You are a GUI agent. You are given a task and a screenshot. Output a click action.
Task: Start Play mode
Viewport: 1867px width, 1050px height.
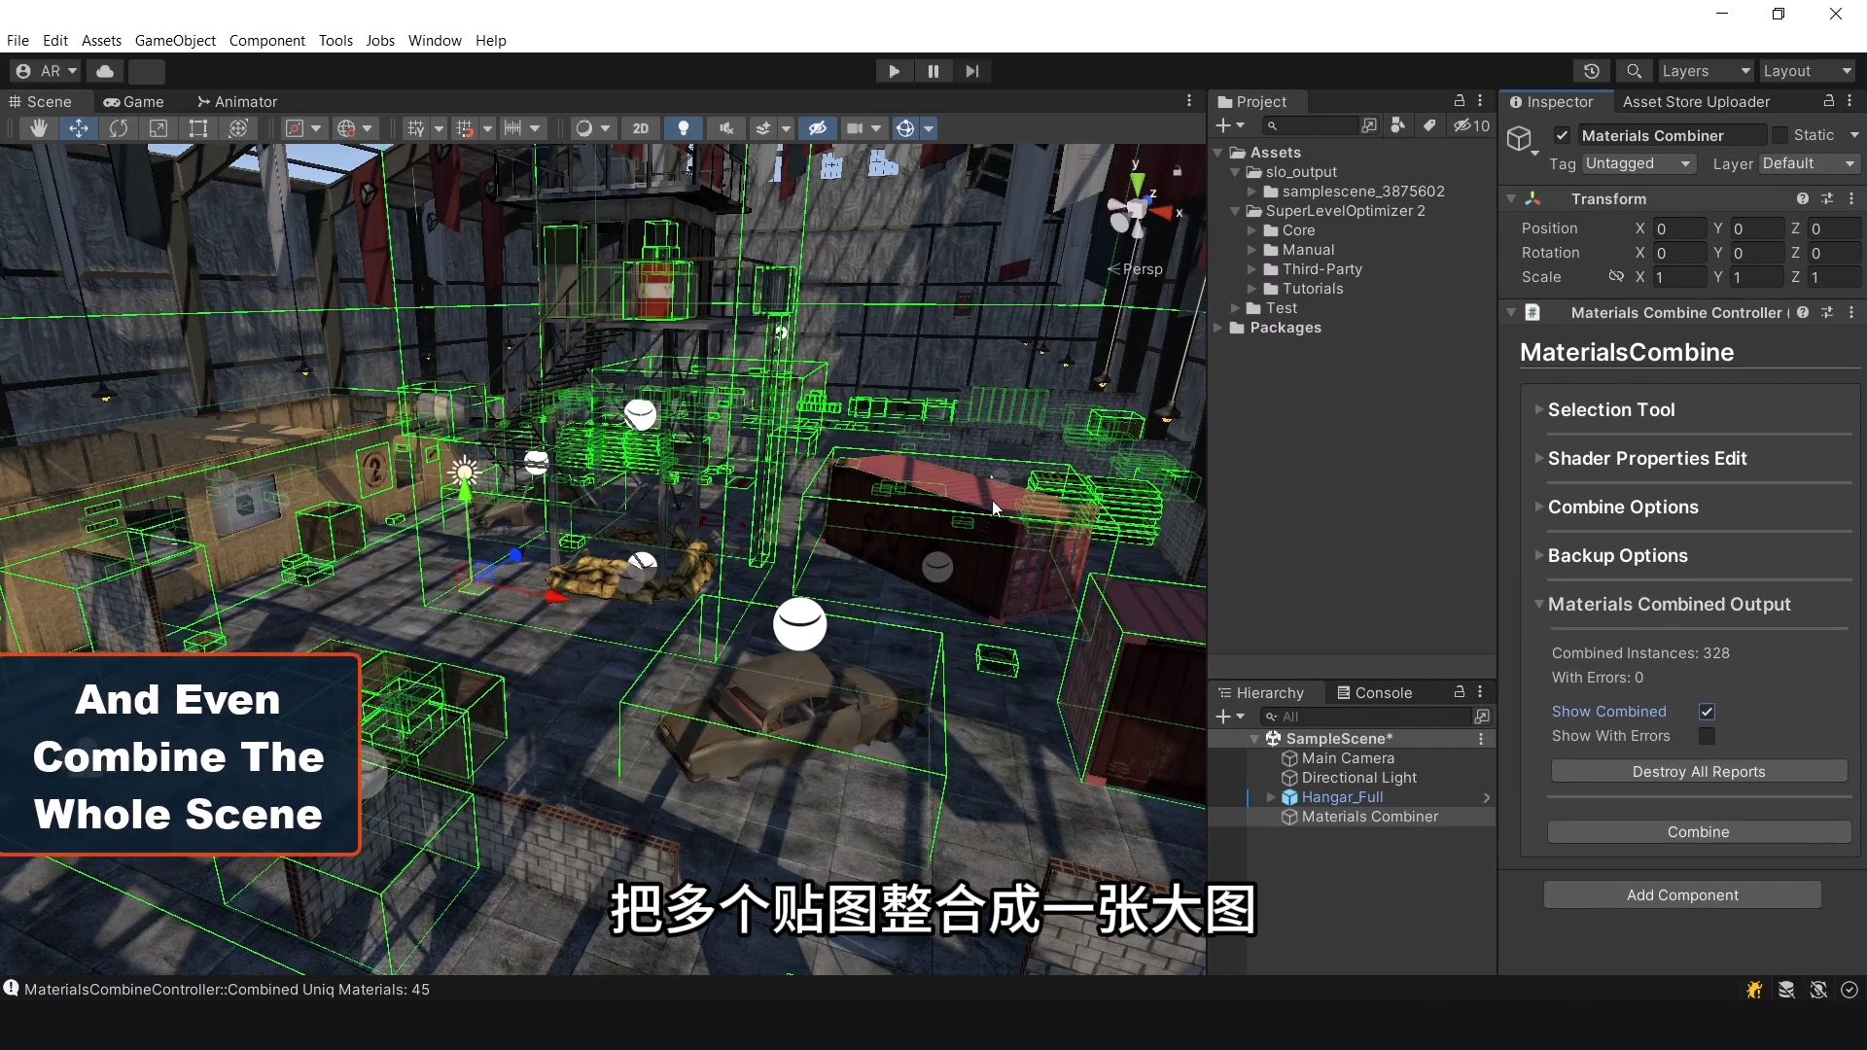894,71
